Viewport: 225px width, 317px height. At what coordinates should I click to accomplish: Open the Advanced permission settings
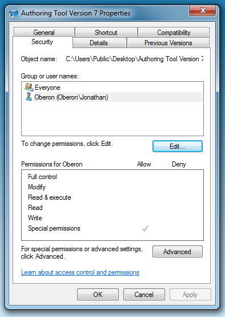click(178, 252)
